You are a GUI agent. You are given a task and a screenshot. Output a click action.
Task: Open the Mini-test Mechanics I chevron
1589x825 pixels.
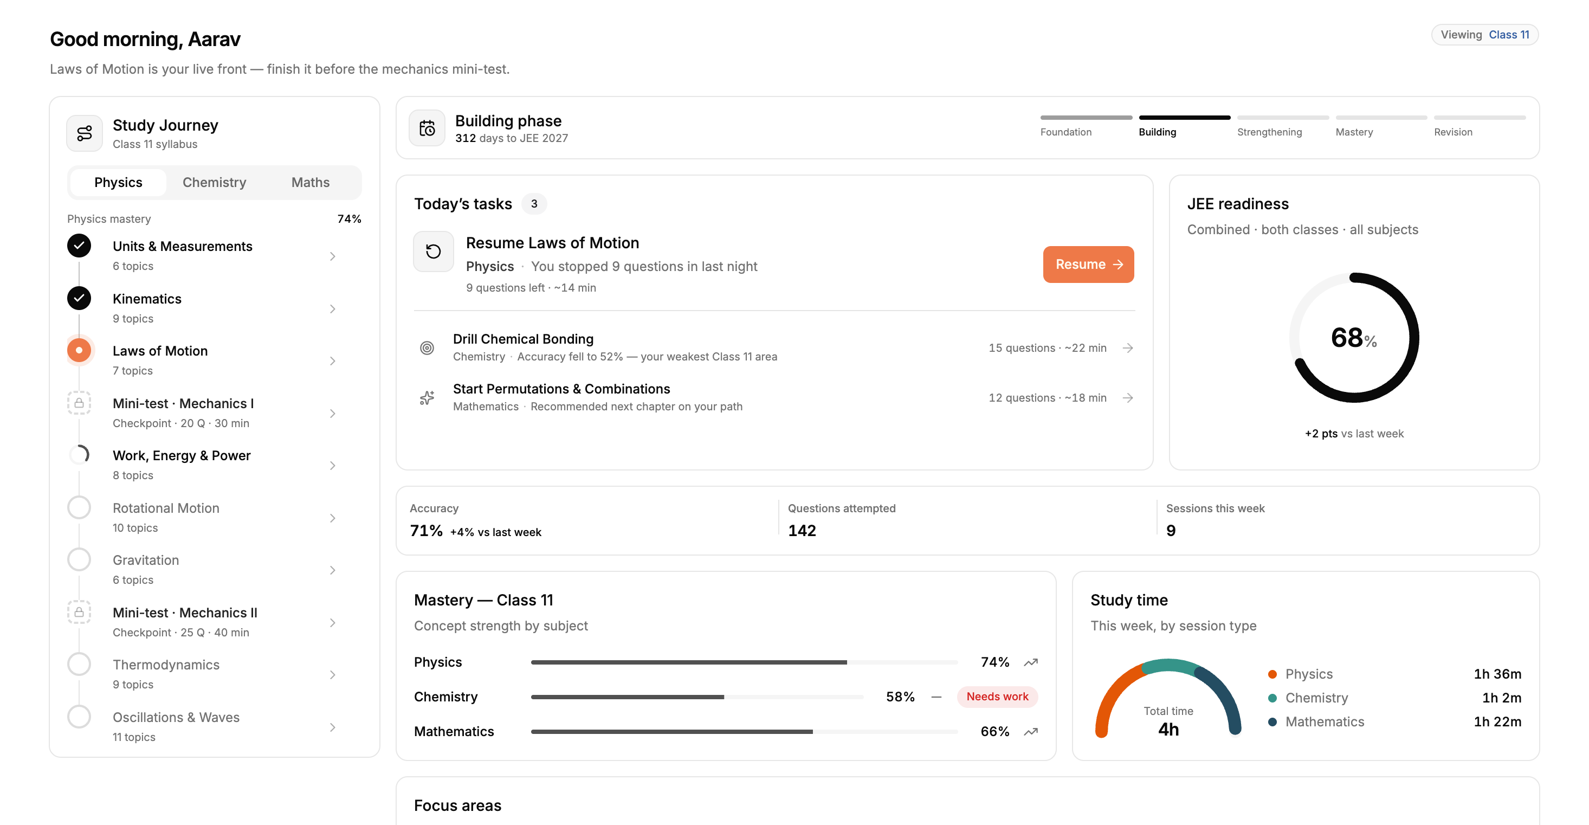[x=332, y=414]
